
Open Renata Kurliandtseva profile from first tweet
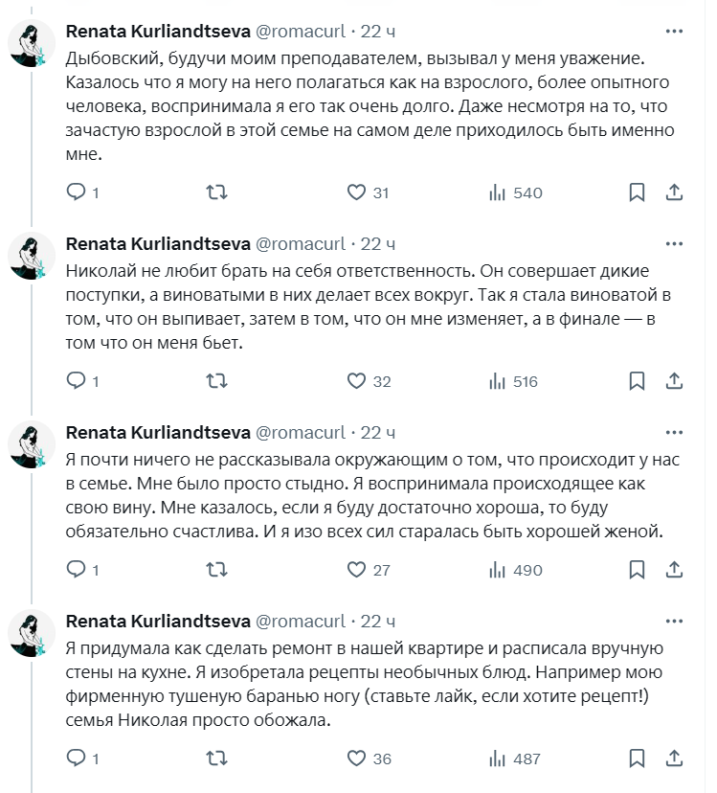(x=158, y=32)
